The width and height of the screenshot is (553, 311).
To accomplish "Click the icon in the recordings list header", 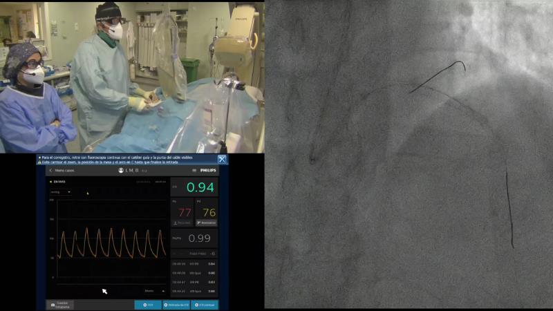I will [x=212, y=254].
